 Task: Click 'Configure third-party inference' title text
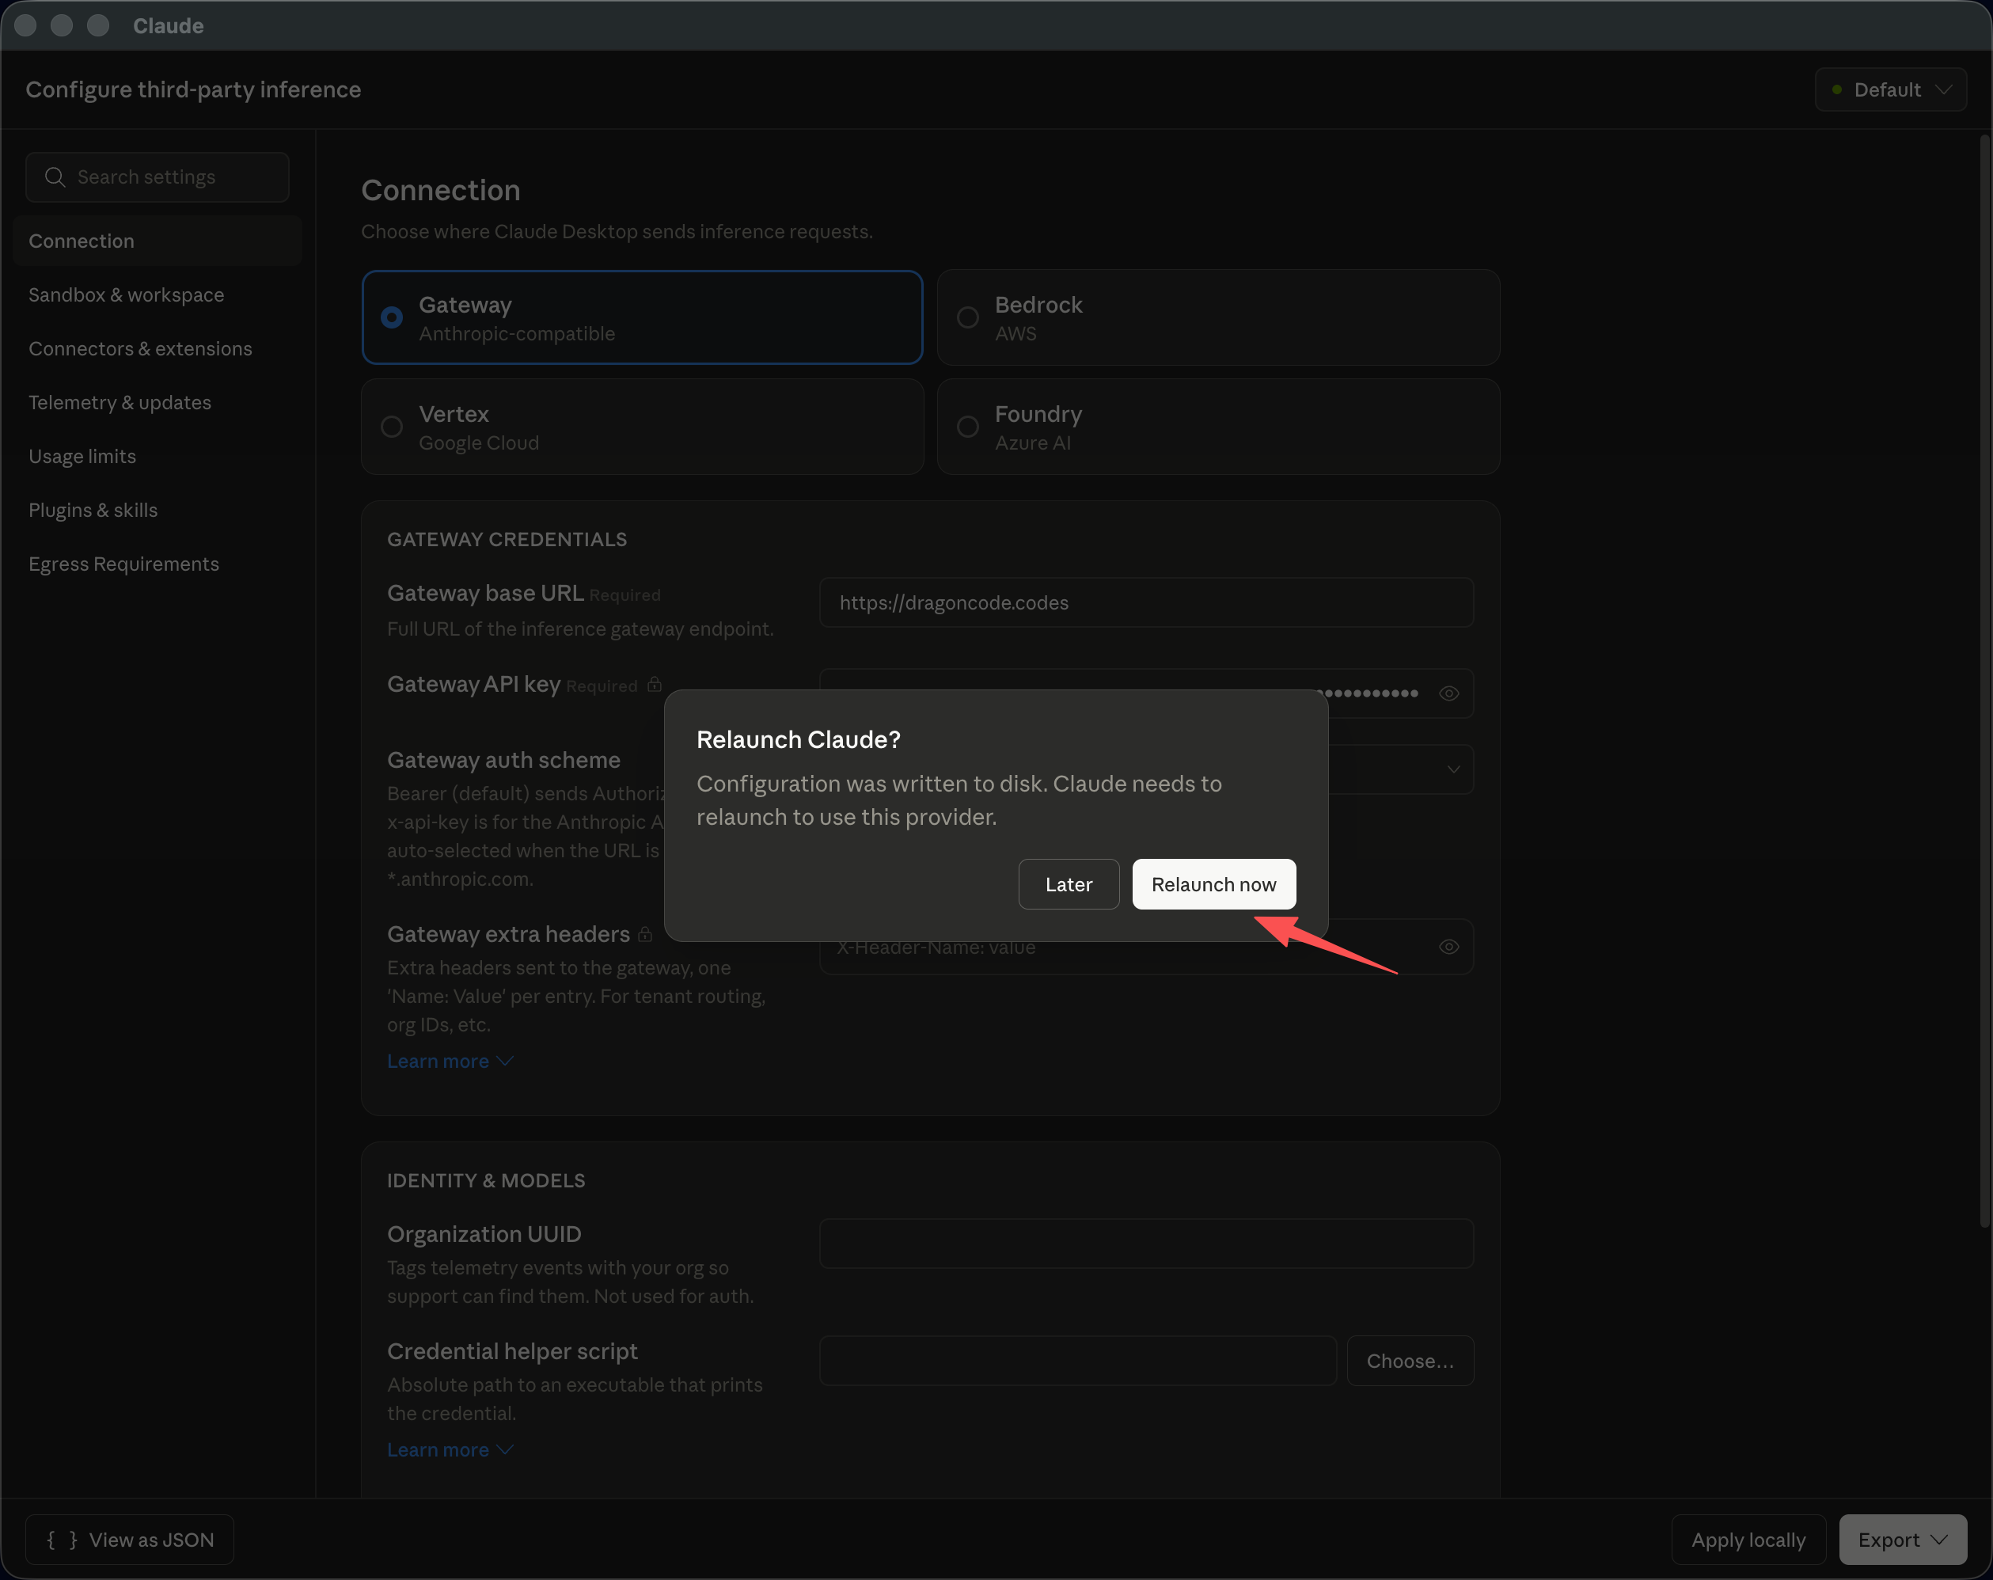pyautogui.click(x=193, y=89)
